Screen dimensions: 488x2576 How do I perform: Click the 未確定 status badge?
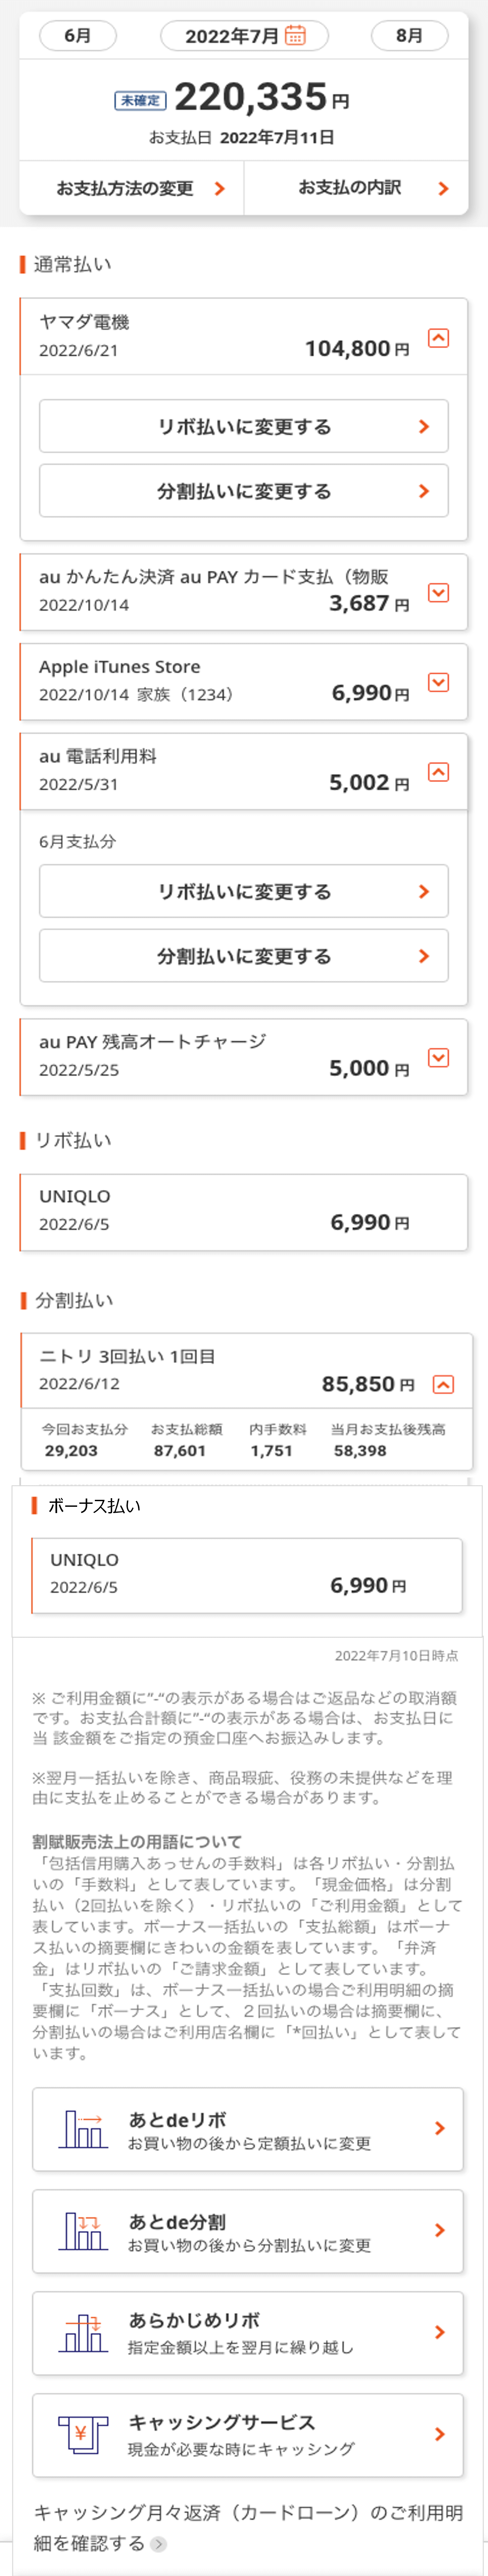click(x=140, y=100)
